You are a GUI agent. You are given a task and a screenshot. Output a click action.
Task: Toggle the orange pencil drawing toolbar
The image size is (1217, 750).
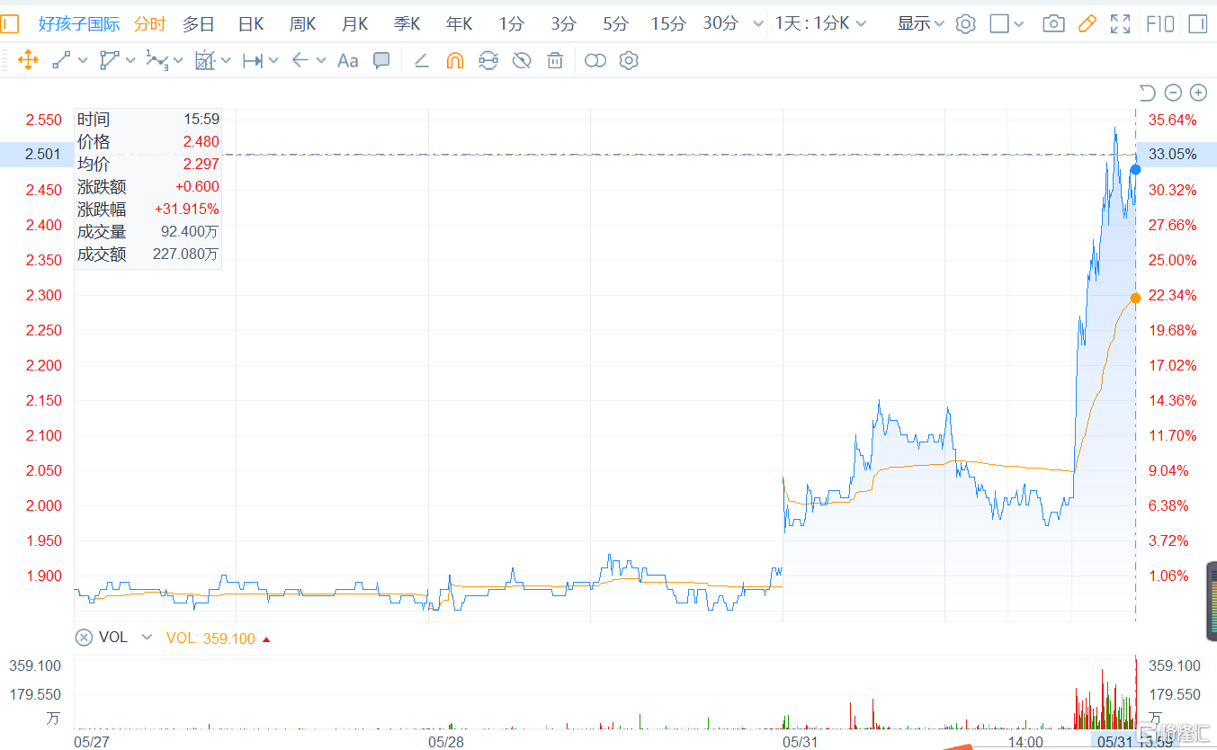1087,24
